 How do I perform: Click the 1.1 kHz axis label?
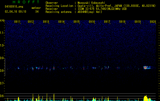click(x=2, y=33)
